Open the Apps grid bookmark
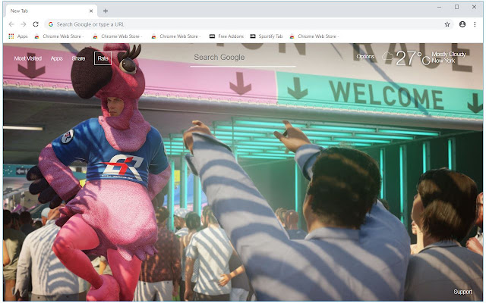 18,36
